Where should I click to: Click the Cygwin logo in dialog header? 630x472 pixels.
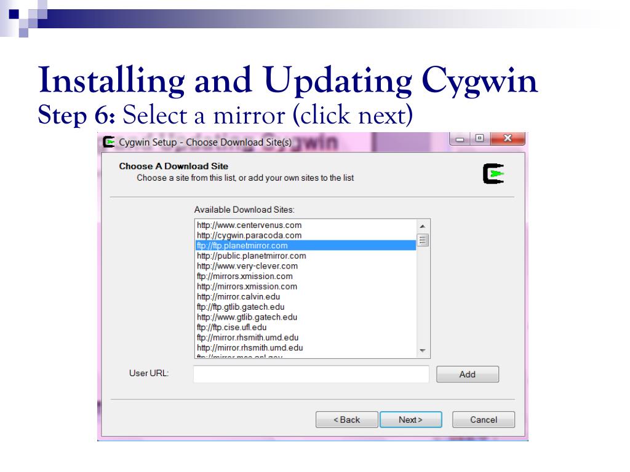(x=493, y=174)
